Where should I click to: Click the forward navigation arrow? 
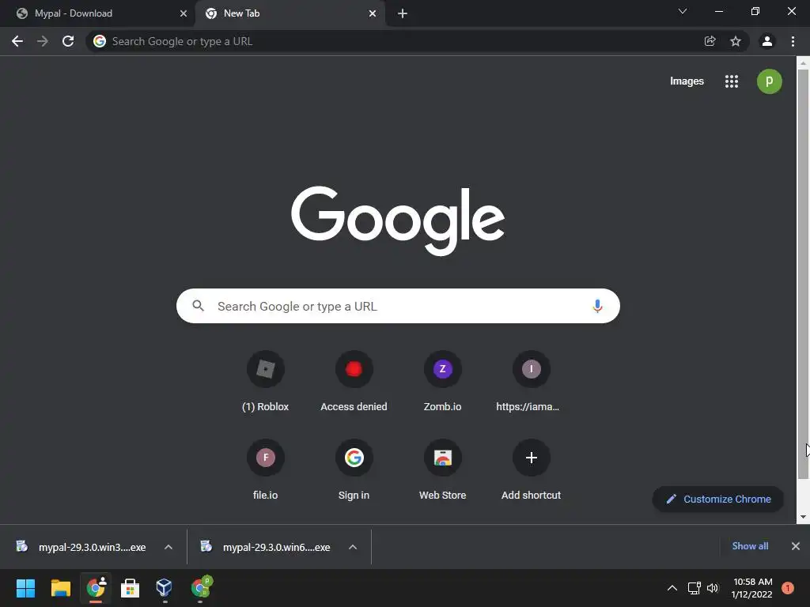click(x=43, y=41)
